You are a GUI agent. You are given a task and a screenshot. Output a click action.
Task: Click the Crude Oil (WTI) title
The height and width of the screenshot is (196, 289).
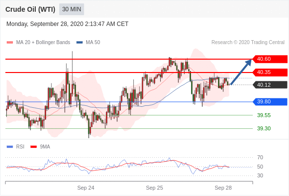(30, 9)
